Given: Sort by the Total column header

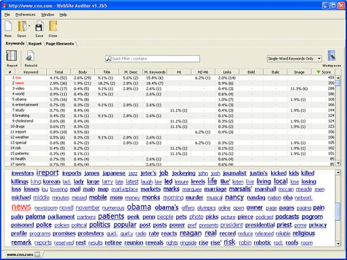Looking at the screenshot, I should pyautogui.click(x=59, y=72).
